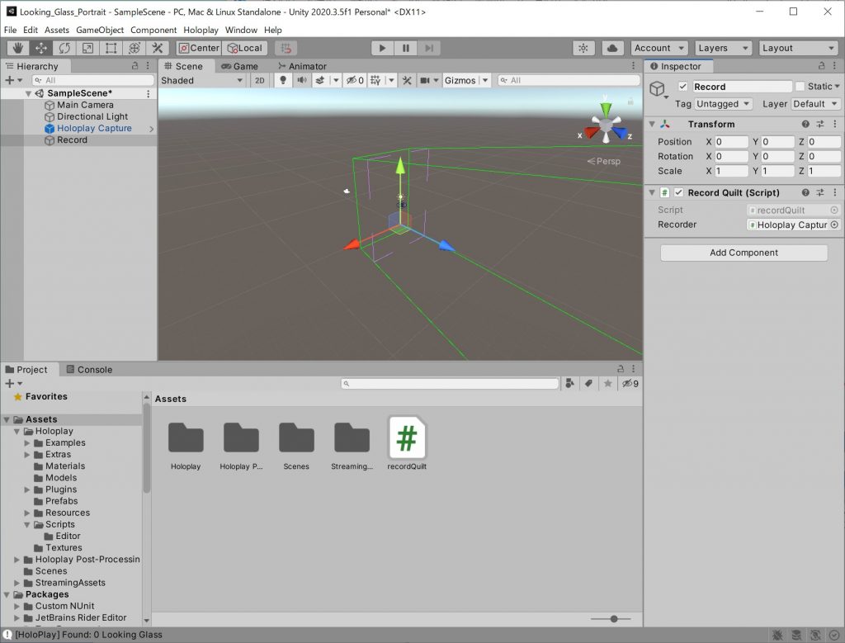Click the Pause button
Image resolution: width=845 pixels, height=643 pixels.
pos(405,48)
